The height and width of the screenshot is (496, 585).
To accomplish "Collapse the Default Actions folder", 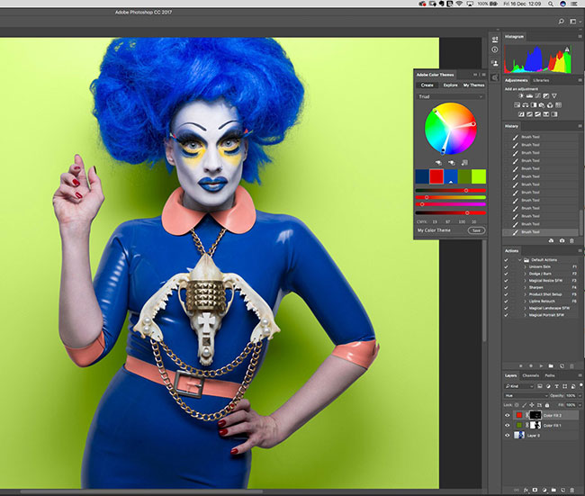I will click(519, 260).
